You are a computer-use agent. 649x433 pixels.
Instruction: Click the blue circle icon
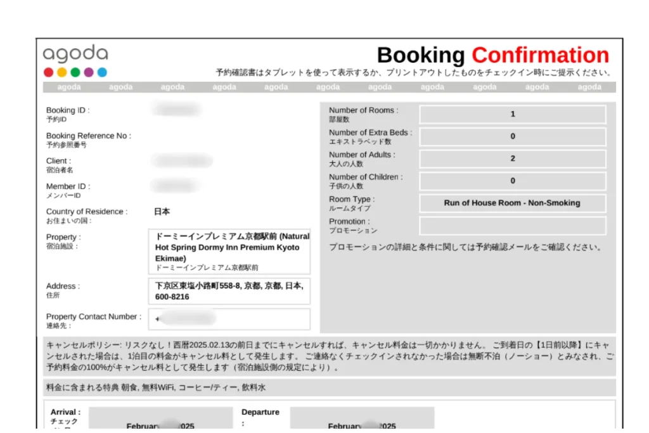click(101, 72)
